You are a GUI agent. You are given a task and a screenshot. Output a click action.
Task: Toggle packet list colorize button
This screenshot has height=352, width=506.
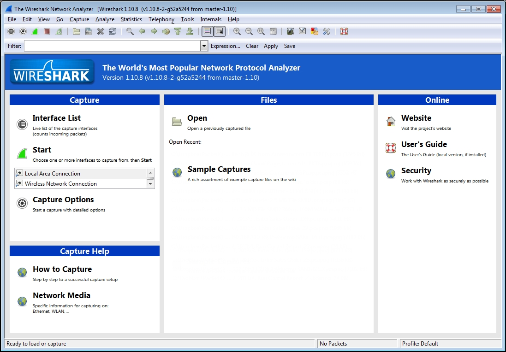pyautogui.click(x=208, y=31)
